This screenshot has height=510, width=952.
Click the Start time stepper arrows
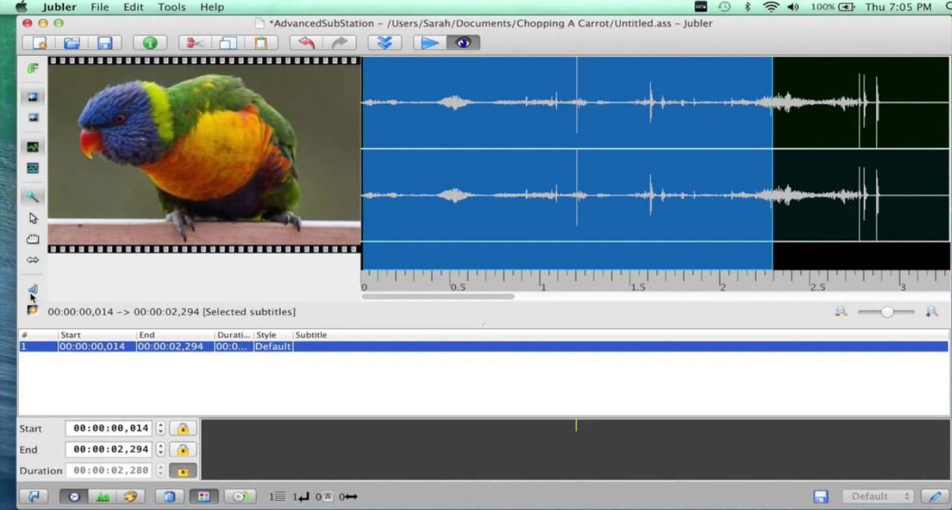(161, 428)
